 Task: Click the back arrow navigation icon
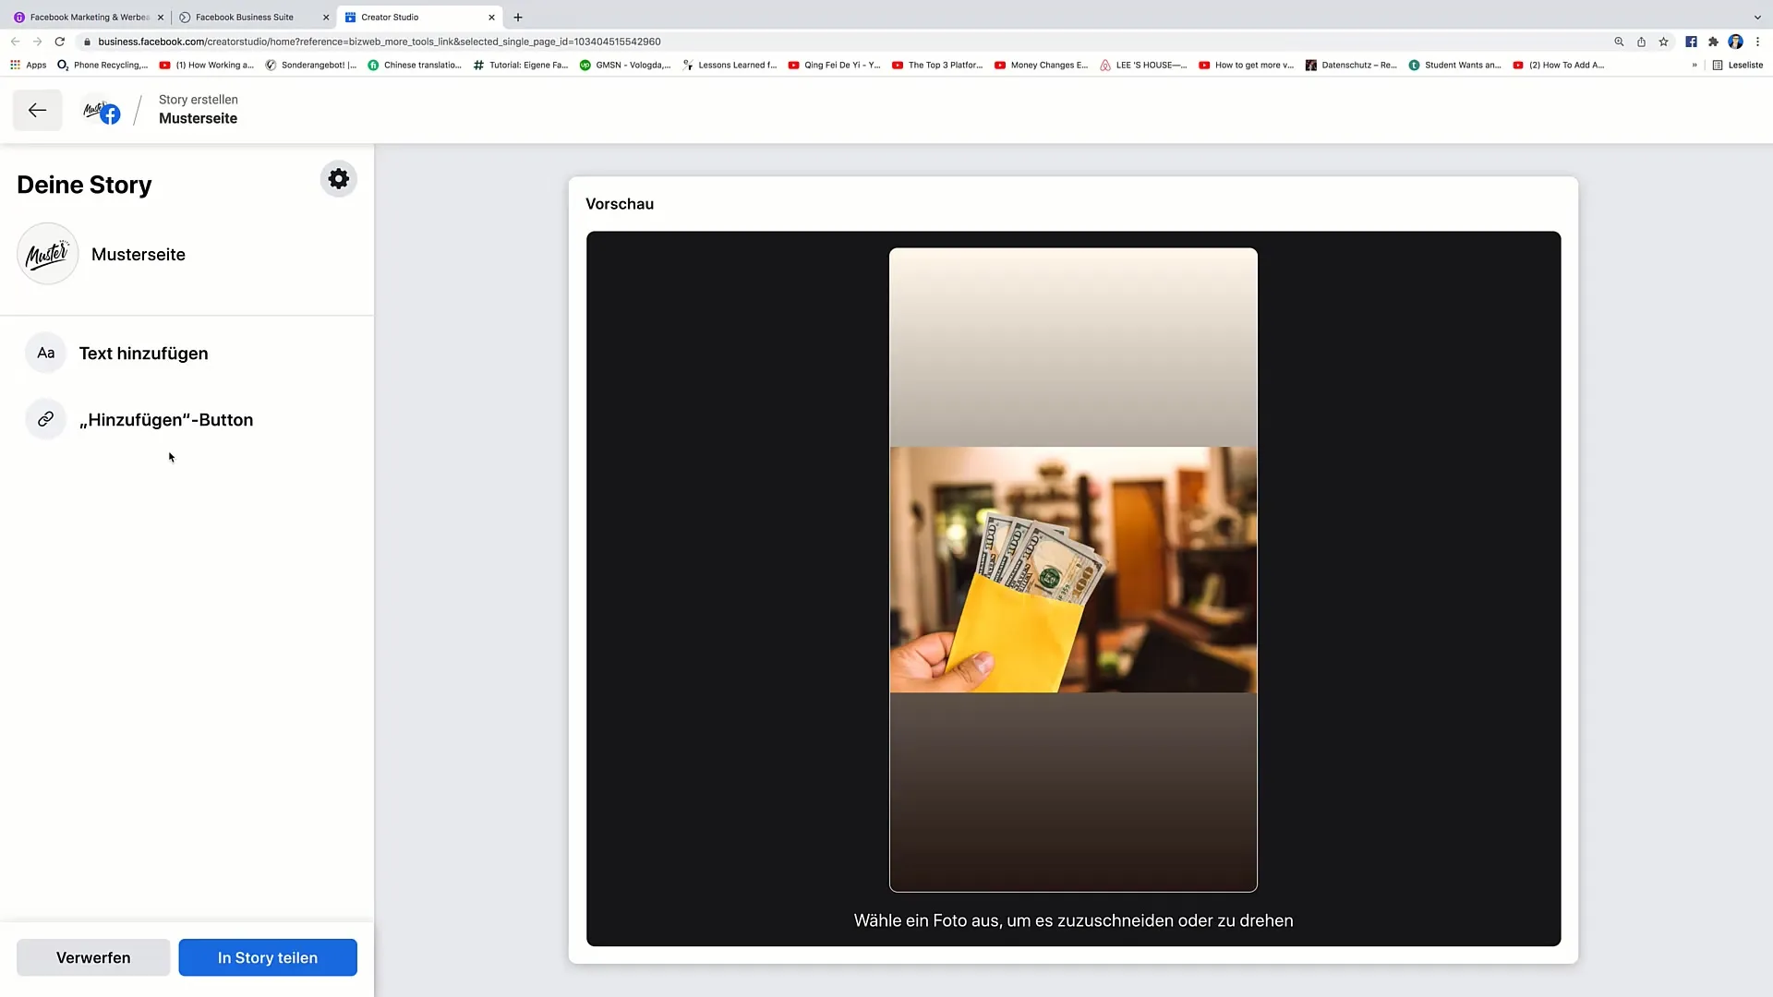coord(37,110)
